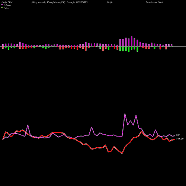Click the "(Gufic" company name text

tap(110, 2)
